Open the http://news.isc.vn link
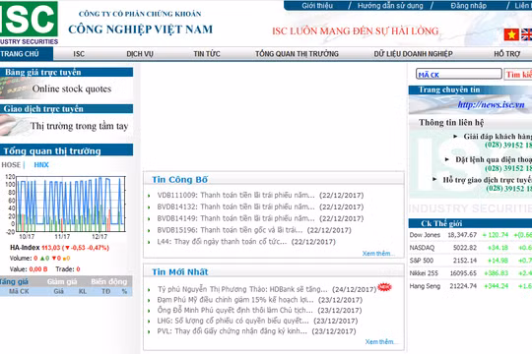This screenshot has height=354, width=532. [x=491, y=104]
